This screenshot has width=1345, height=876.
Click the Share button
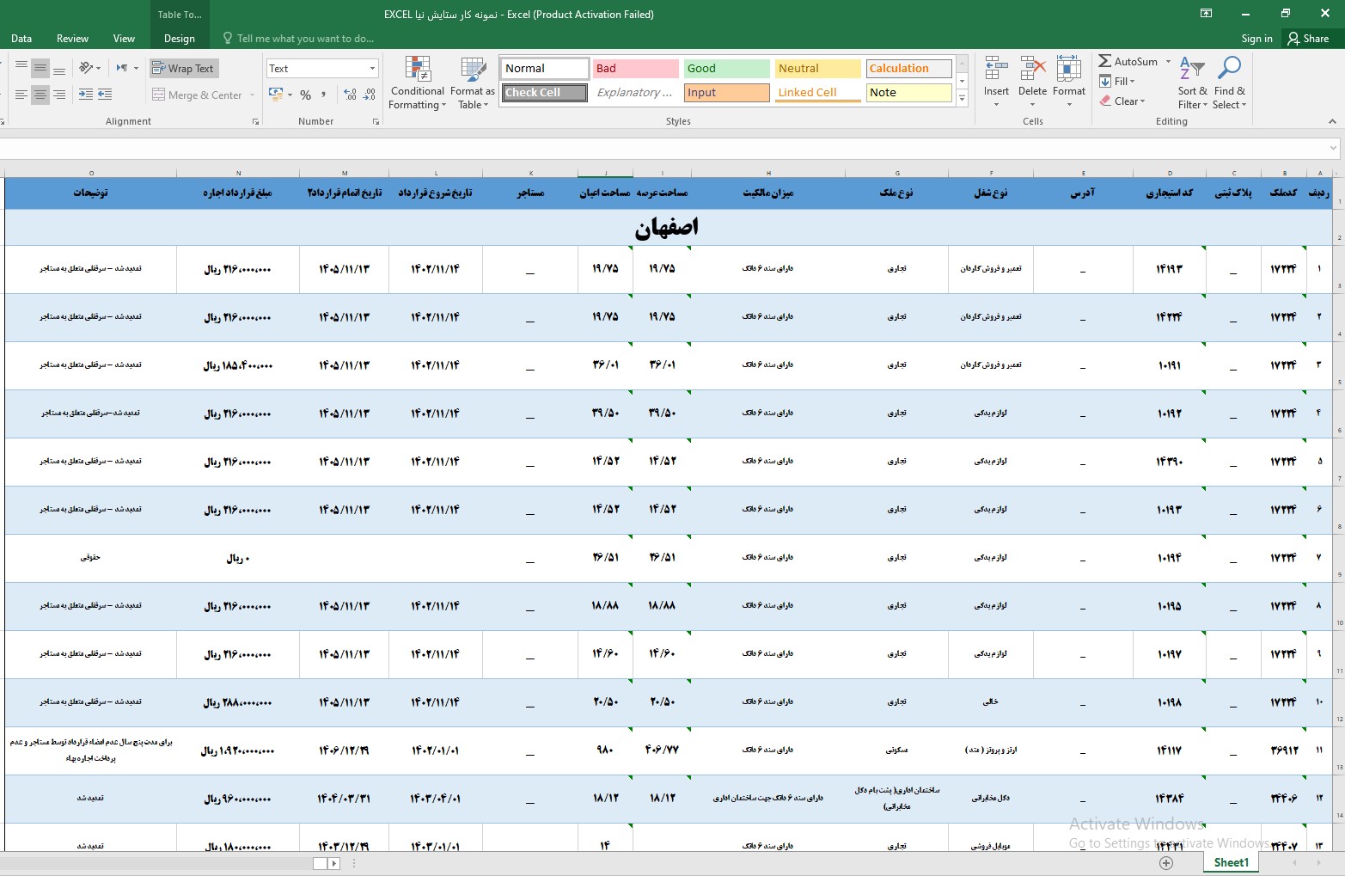[1307, 39]
